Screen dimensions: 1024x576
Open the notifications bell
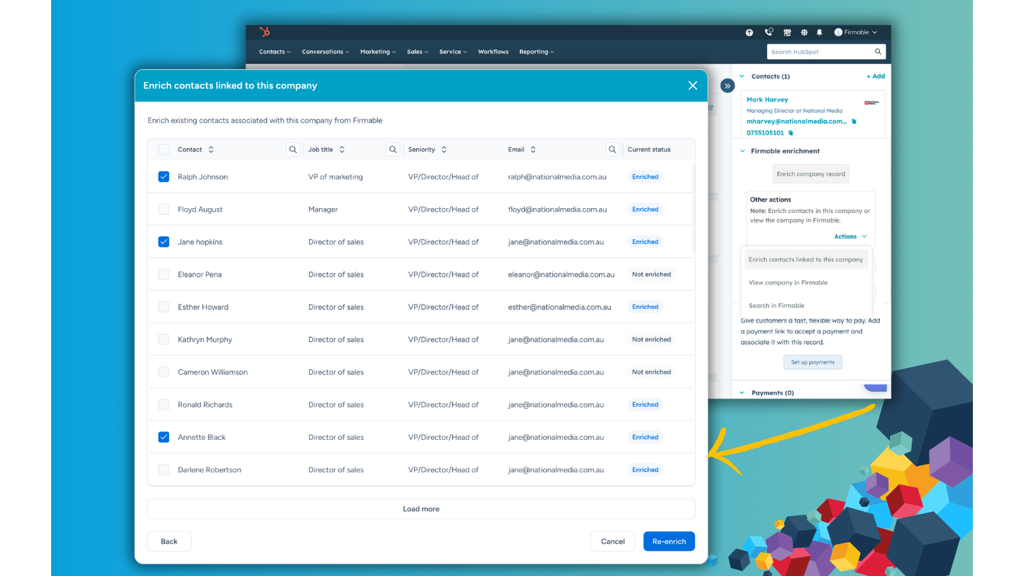(819, 32)
